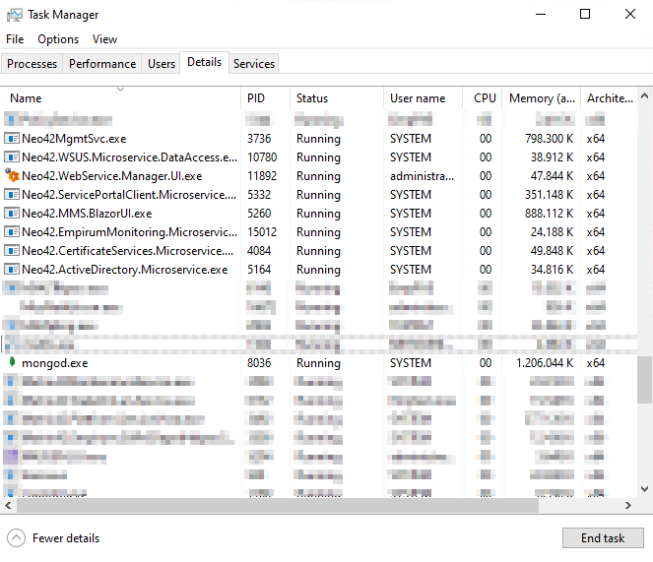Click icon of Neo42.ActiveDirectory.Microservice.exe

click(x=11, y=270)
